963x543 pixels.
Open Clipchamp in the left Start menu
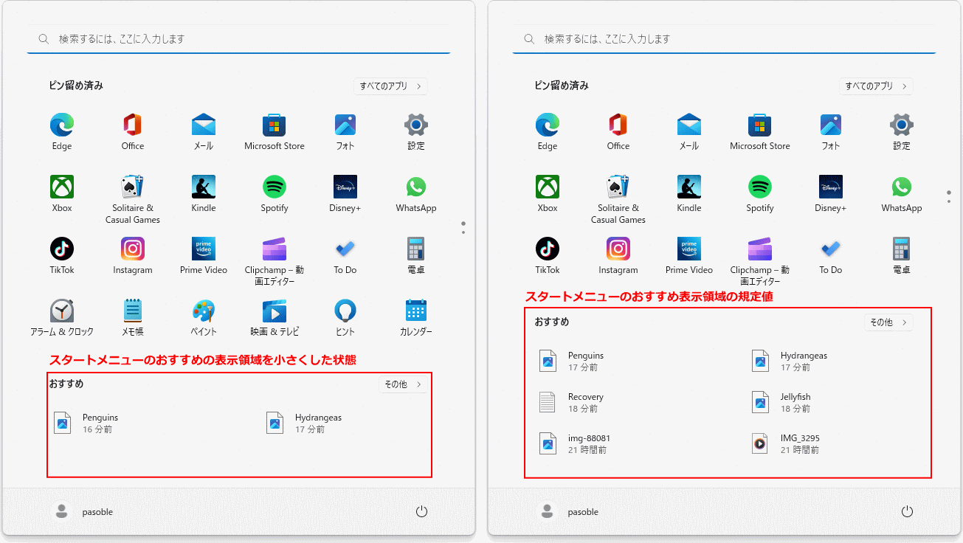[x=275, y=261]
